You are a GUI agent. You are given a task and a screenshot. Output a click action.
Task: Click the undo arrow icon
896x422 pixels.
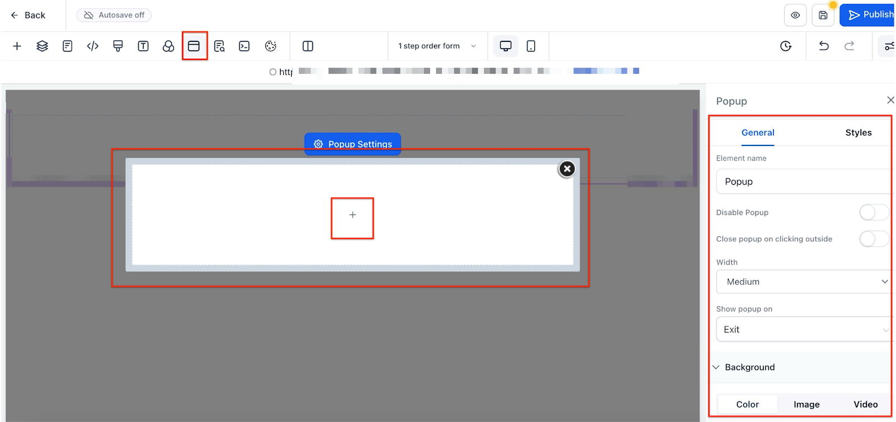click(824, 46)
